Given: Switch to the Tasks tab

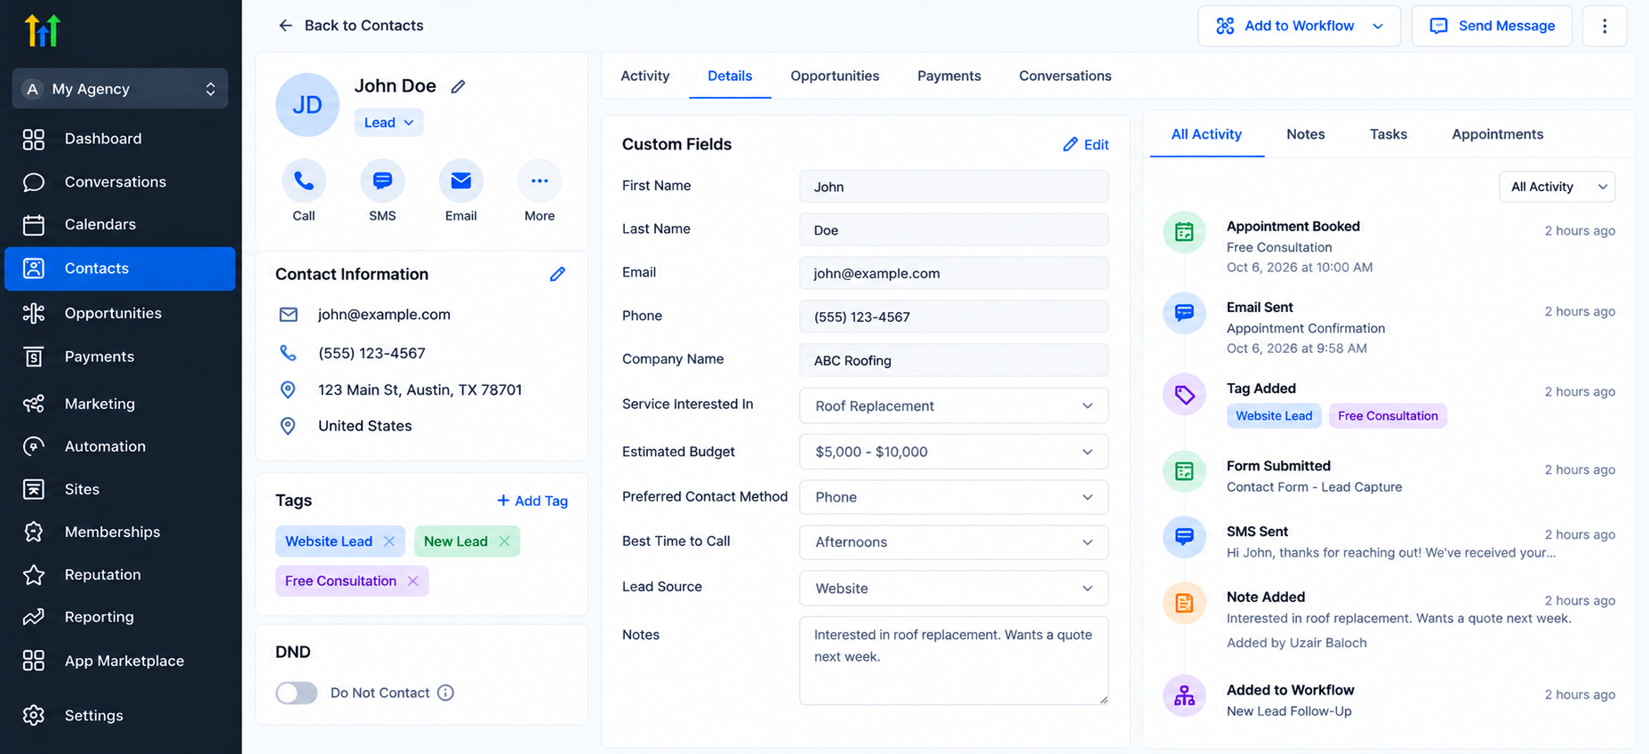Looking at the screenshot, I should coord(1389,134).
